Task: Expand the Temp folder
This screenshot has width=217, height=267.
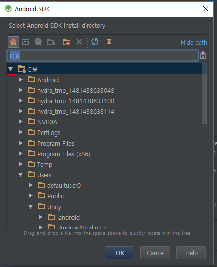Action: coord(21,164)
